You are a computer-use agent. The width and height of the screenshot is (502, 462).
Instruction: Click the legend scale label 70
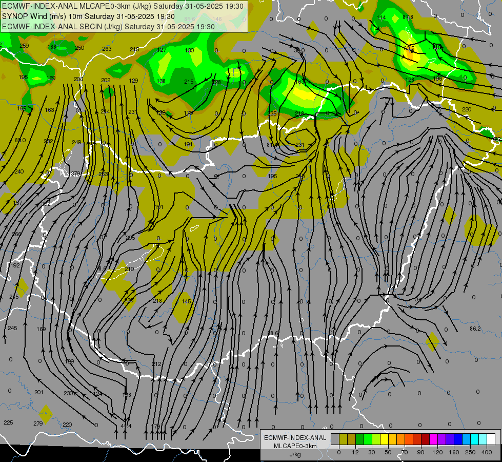click(405, 452)
